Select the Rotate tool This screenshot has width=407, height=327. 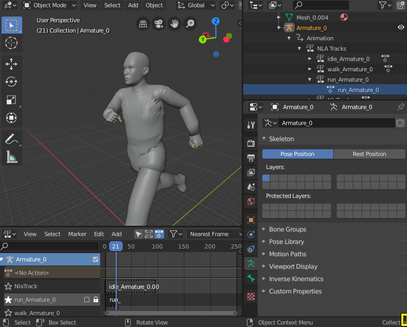coord(11,82)
